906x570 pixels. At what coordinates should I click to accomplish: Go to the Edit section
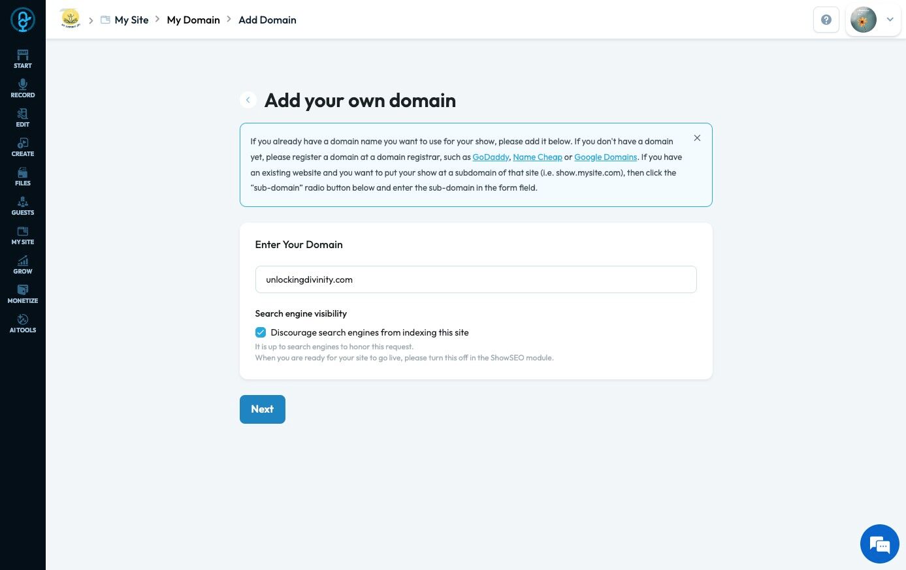pos(23,118)
